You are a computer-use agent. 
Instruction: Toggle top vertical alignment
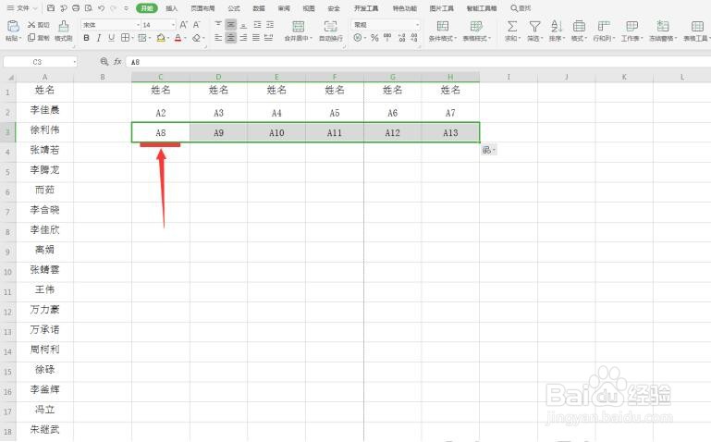[x=218, y=24]
